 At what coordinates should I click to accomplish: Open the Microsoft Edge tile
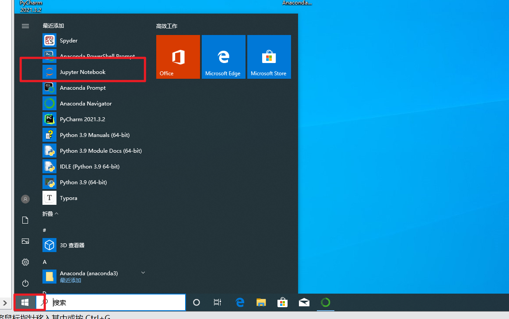click(223, 57)
